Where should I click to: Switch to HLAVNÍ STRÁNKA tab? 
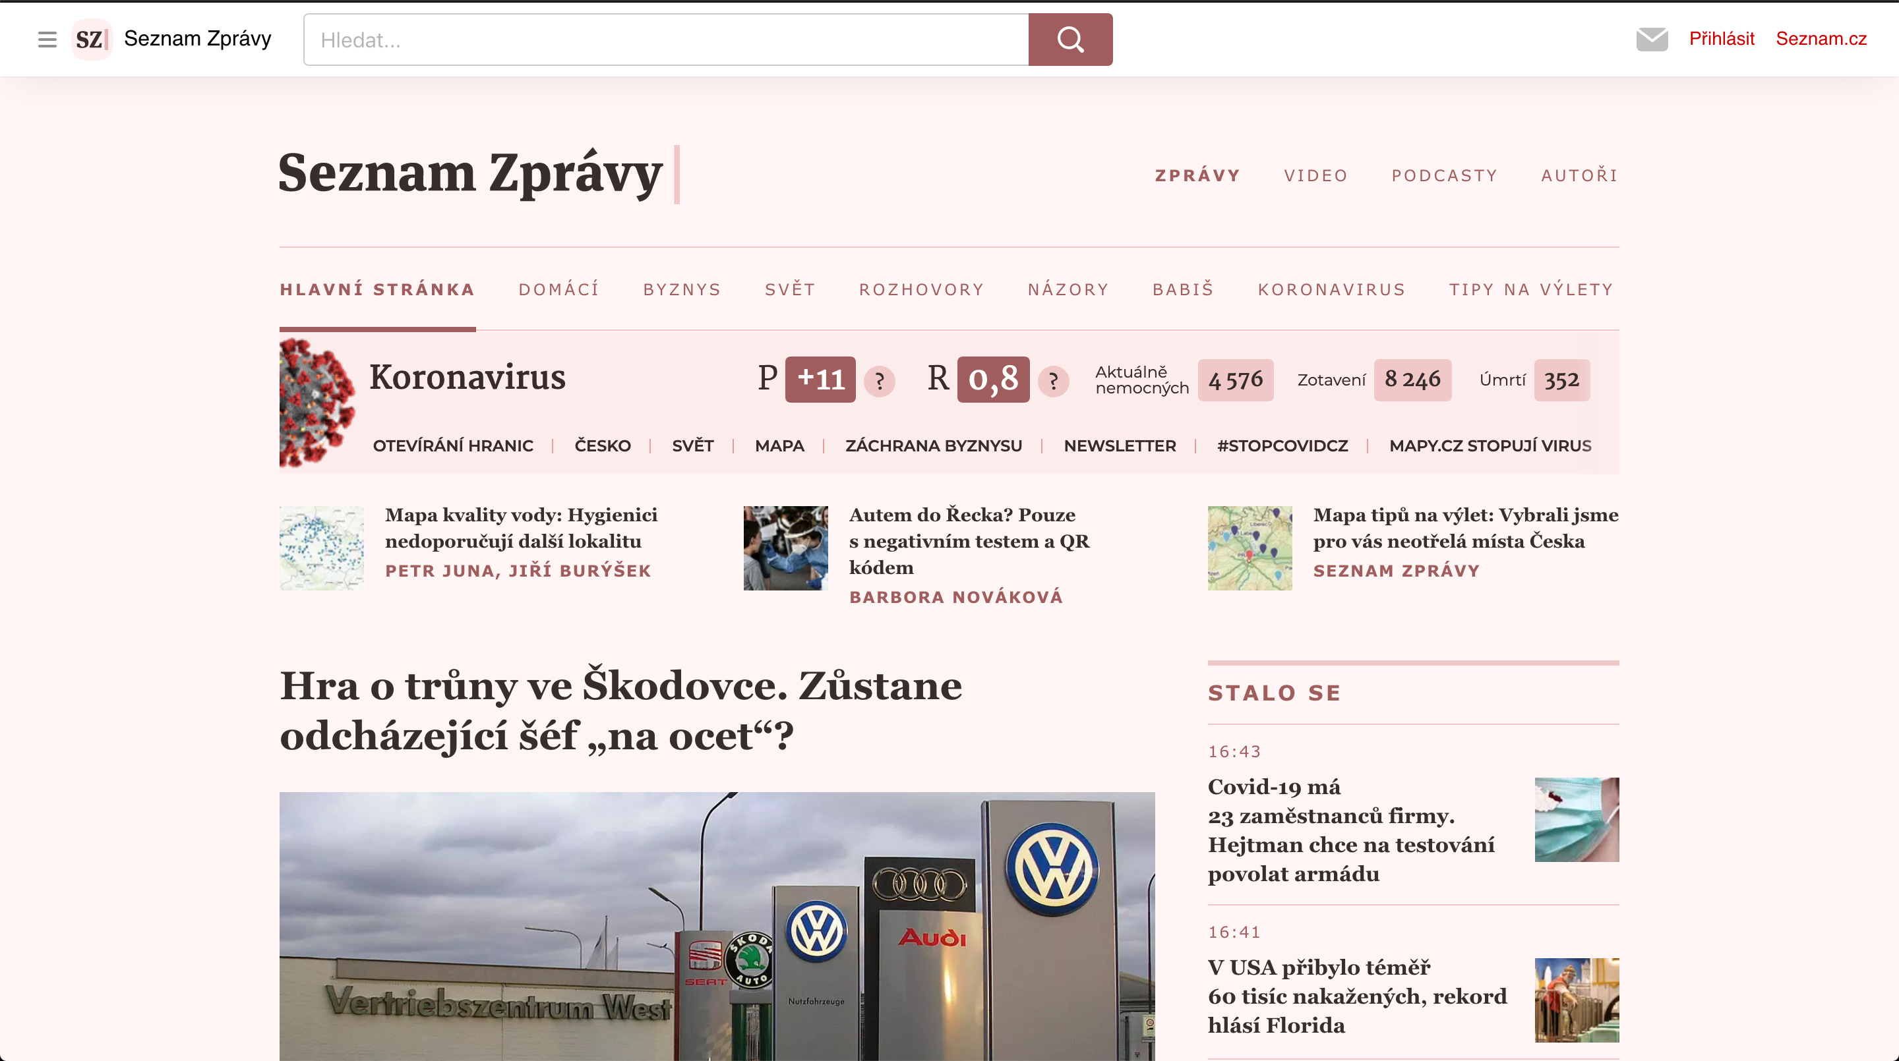pos(377,289)
